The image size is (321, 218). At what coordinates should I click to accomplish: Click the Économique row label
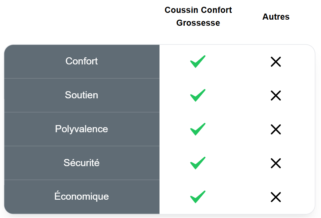(82, 196)
